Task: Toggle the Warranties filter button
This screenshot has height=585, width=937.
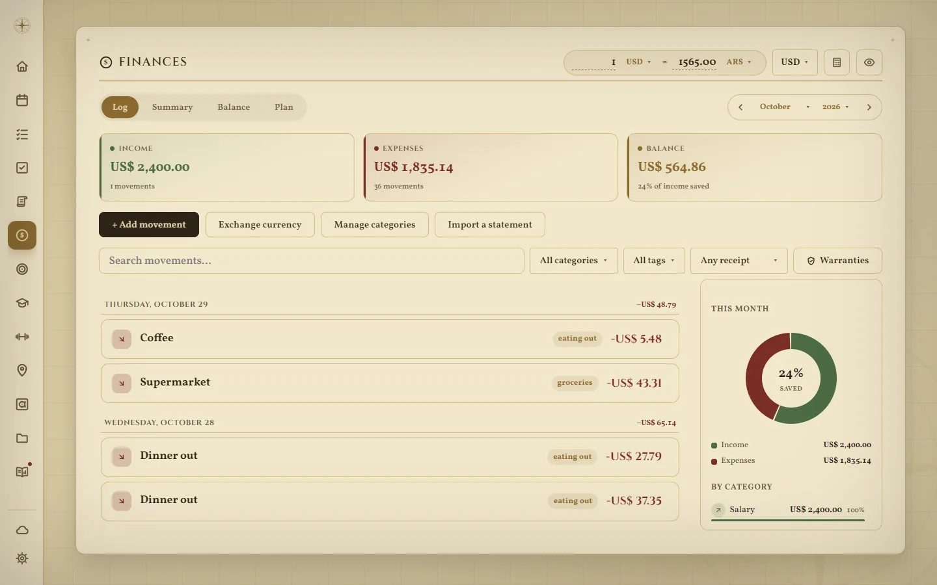Action: pos(837,261)
